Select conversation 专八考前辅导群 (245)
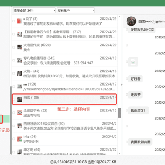Viewport: 165px width, 165px height. [65, 60]
